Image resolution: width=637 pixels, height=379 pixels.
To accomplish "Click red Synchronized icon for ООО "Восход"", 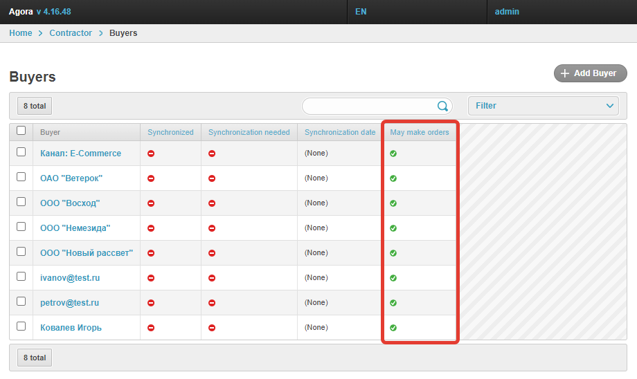I will point(151,203).
